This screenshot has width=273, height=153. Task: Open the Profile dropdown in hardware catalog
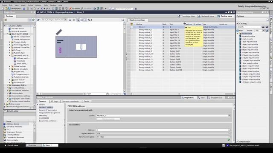pyautogui.click(x=264, y=31)
